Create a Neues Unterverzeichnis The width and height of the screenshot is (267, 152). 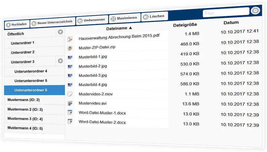(x=52, y=22)
